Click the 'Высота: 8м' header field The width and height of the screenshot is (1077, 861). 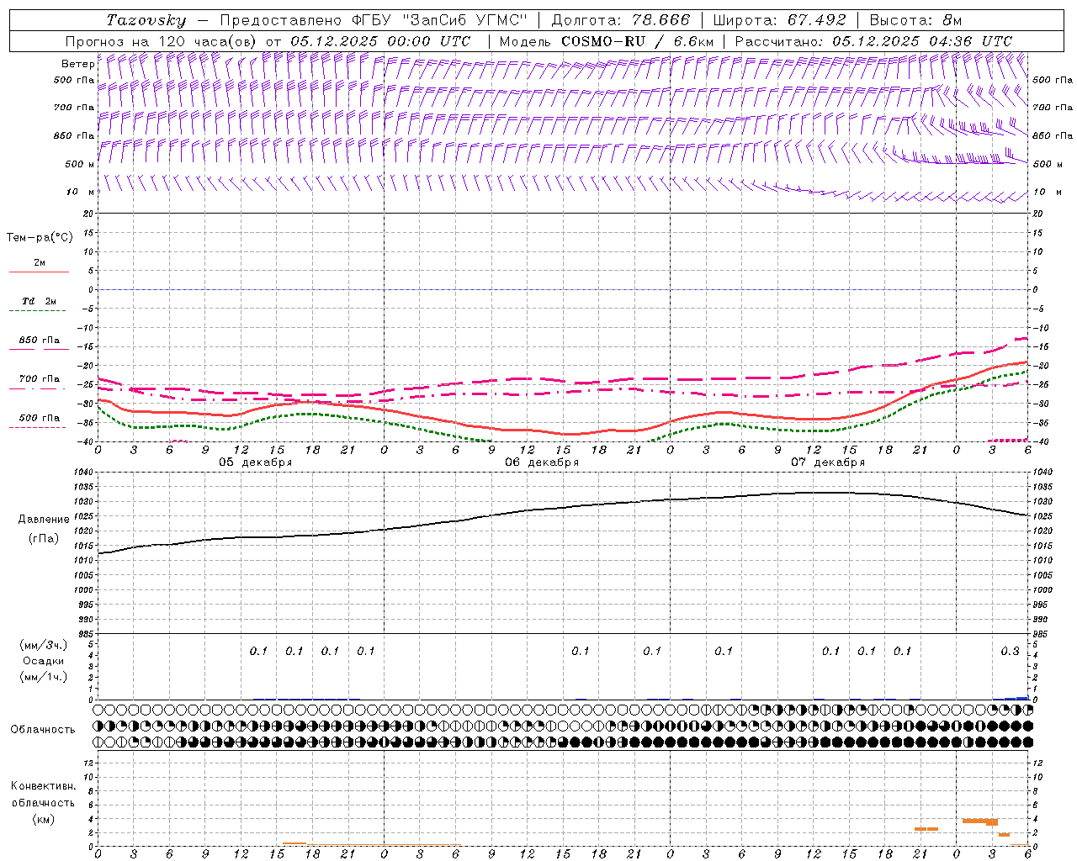pyautogui.click(x=915, y=20)
